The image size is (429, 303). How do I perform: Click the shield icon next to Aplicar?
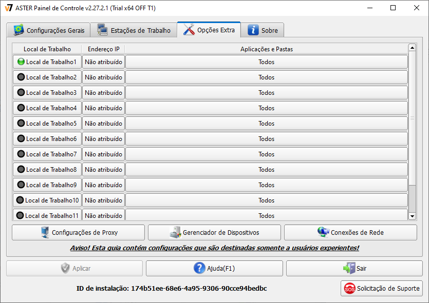(65, 268)
